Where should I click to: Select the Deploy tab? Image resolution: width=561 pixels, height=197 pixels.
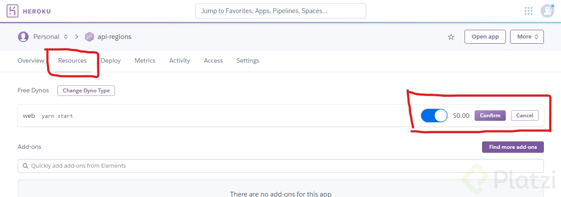click(111, 61)
